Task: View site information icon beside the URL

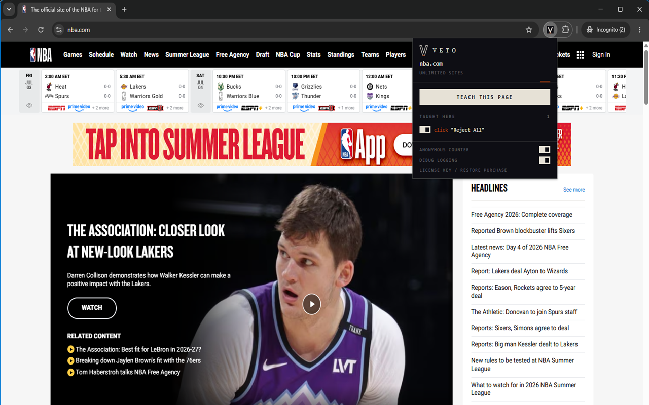Action: pos(59,30)
